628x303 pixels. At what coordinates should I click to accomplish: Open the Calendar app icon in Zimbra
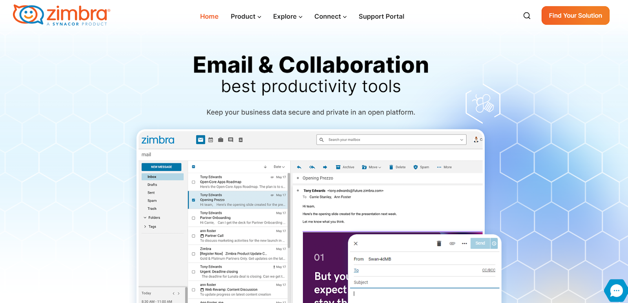tap(211, 140)
